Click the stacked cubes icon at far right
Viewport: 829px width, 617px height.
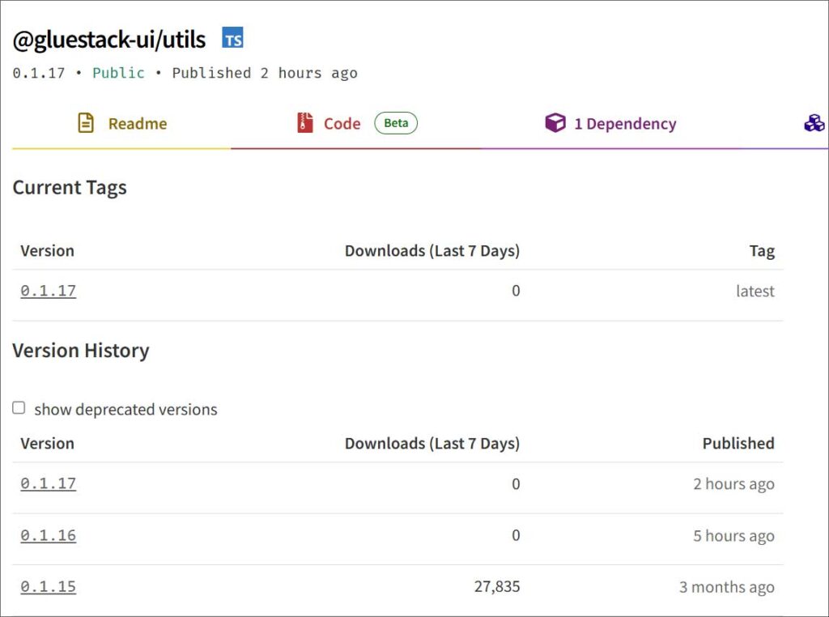(x=814, y=123)
